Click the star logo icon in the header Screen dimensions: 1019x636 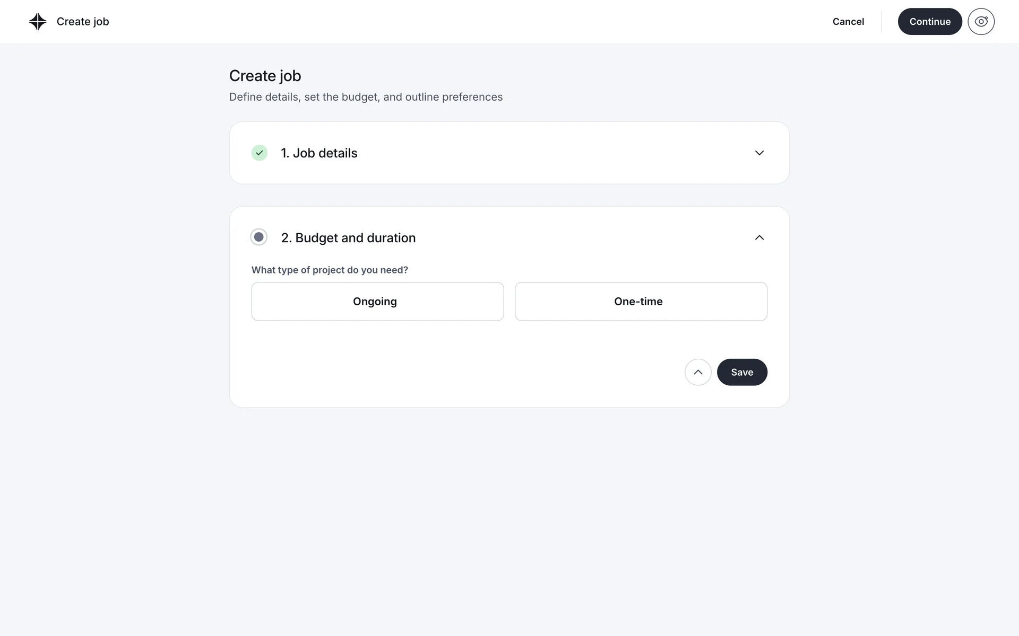tap(38, 22)
